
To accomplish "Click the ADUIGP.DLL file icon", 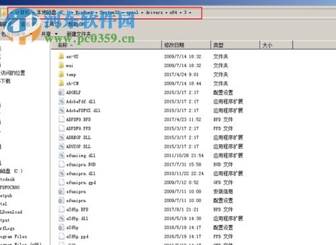I will [61, 146].
